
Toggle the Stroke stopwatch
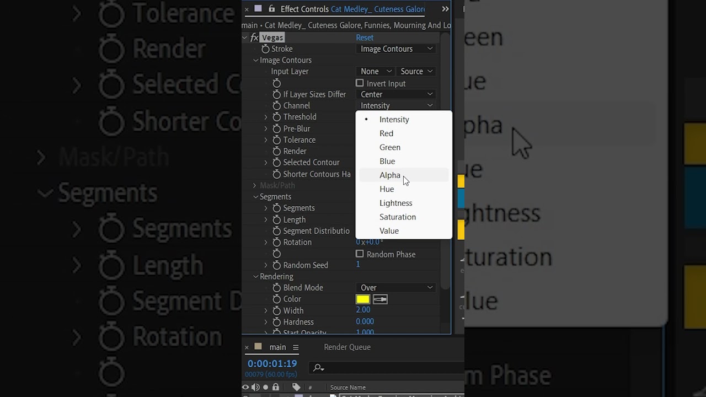click(x=265, y=49)
